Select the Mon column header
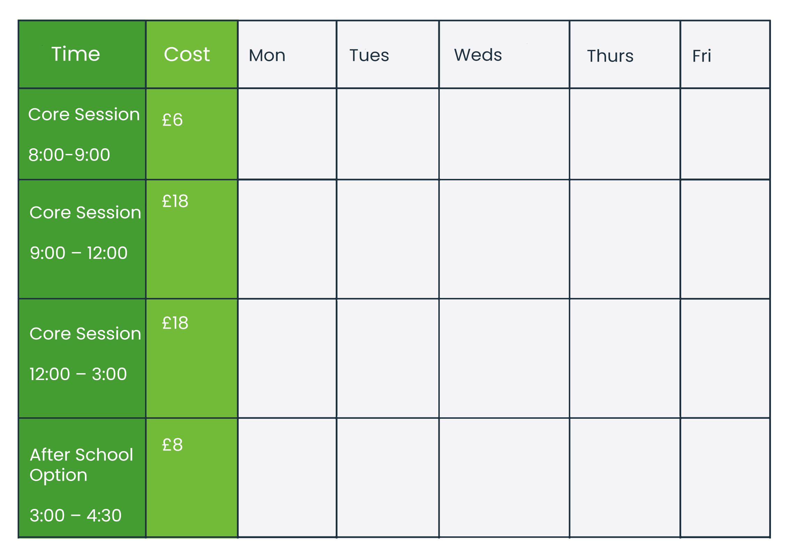Image resolution: width=788 pixels, height=559 pixels. (x=267, y=55)
